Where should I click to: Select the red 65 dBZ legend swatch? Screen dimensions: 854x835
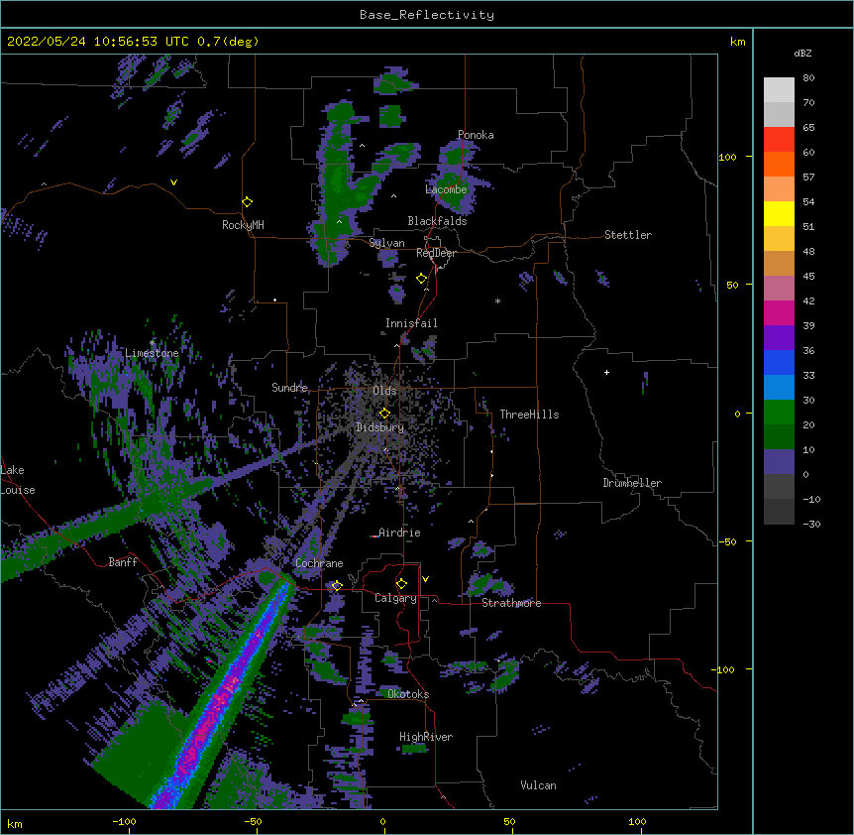[x=779, y=140]
